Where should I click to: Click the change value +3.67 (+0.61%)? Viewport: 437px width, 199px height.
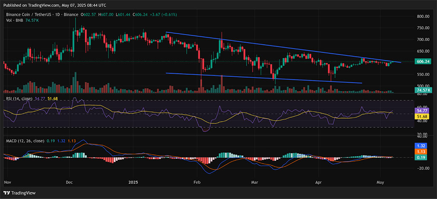click(163, 14)
